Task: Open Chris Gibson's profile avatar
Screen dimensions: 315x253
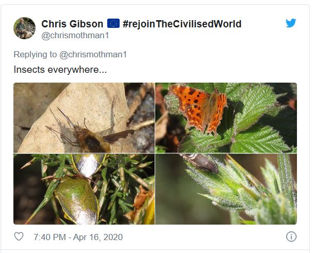Action: click(x=25, y=28)
